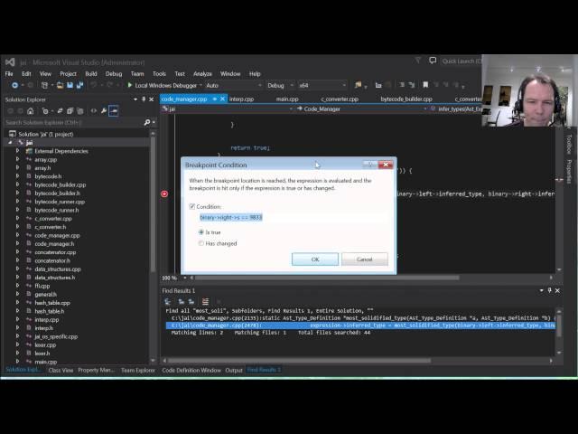Viewport: 578px width, 434px height.
Task: Click the find in files toolbar icon
Action: (x=358, y=85)
